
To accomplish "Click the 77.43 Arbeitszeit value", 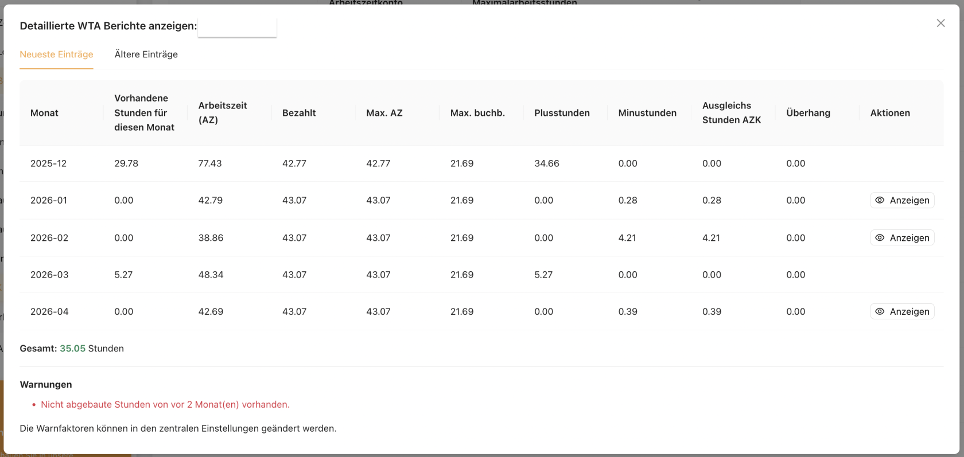I will tap(210, 163).
